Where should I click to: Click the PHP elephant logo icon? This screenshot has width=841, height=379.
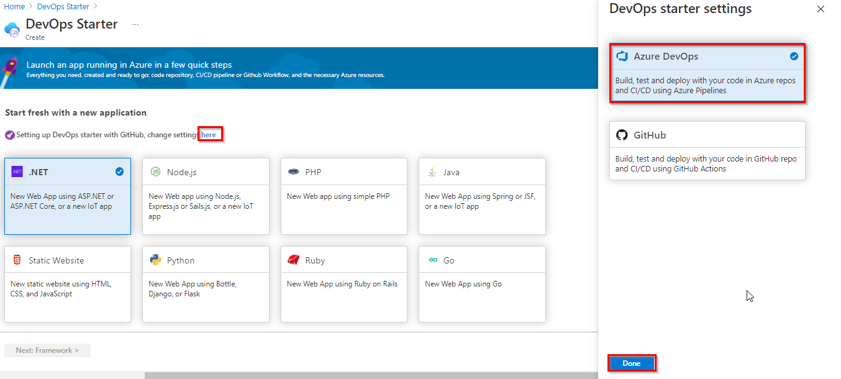click(294, 172)
